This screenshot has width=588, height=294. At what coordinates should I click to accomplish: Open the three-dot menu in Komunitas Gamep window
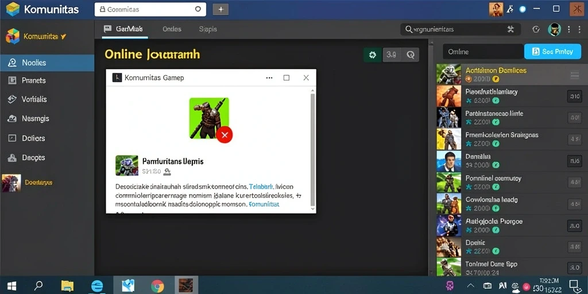[x=269, y=78]
